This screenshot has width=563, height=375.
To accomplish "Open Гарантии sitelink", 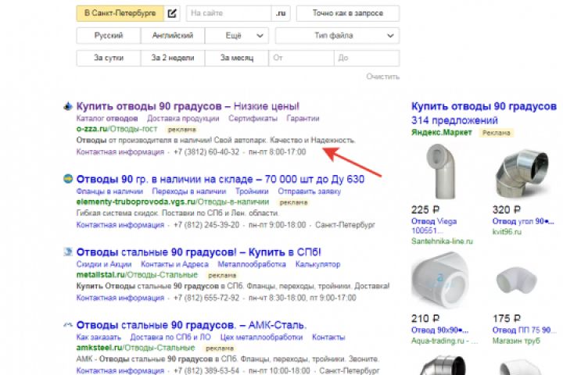I will (303, 119).
